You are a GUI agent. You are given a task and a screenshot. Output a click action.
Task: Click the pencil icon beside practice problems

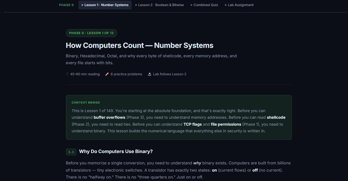click(x=107, y=74)
